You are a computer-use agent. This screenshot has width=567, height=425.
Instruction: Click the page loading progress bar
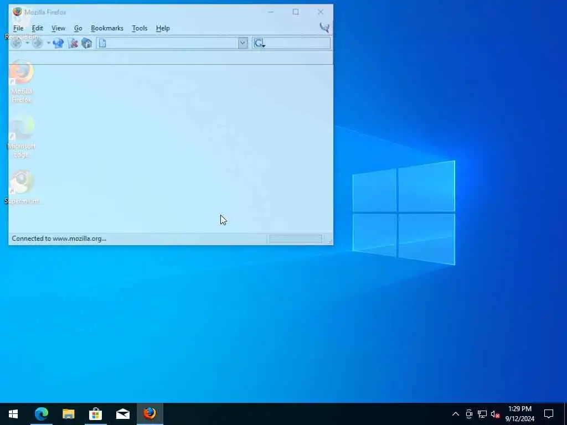coord(296,239)
